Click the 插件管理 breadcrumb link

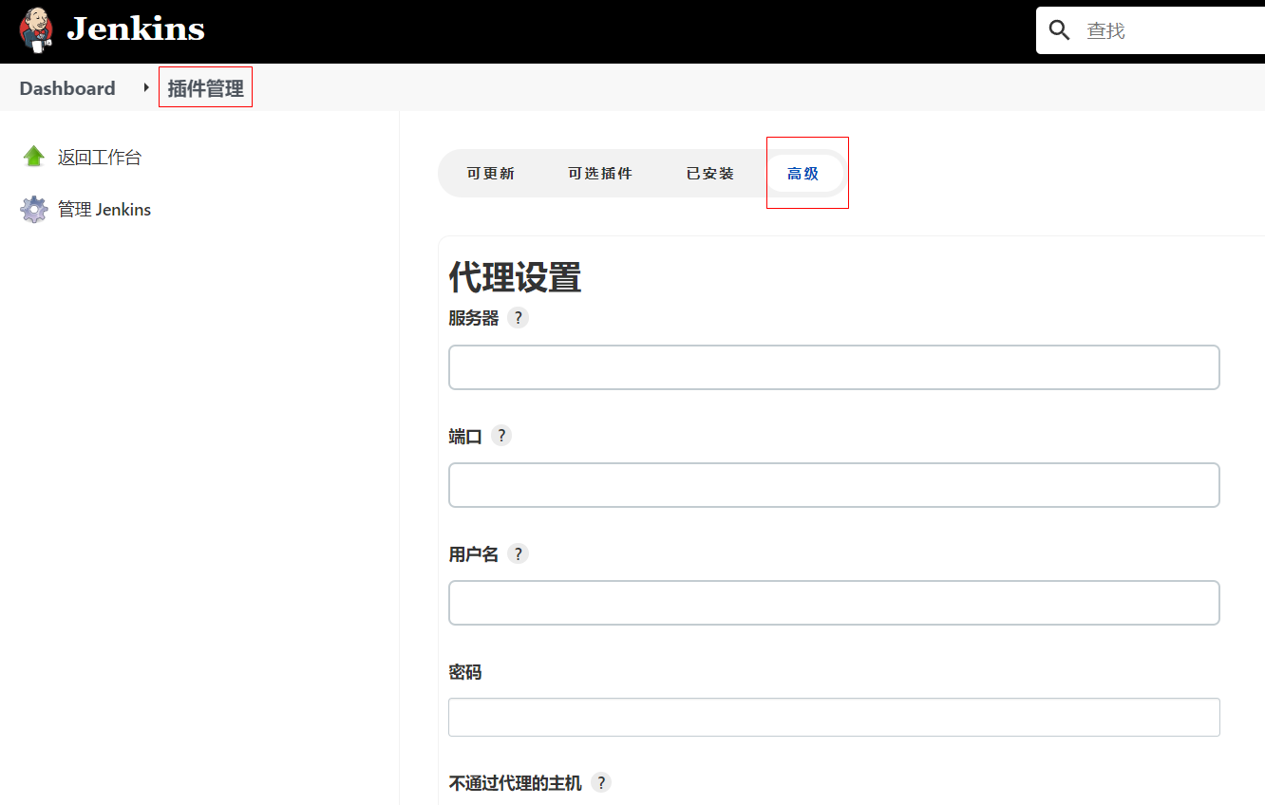(205, 86)
